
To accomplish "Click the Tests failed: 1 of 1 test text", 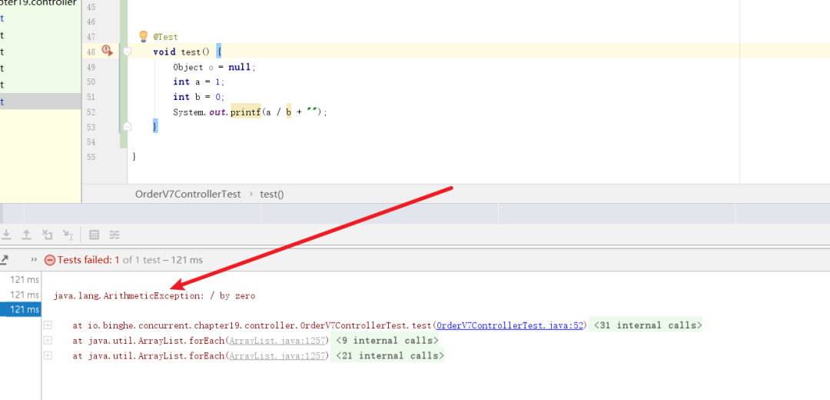I will (x=130, y=260).
